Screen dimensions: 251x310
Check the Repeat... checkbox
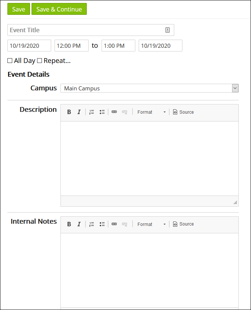coord(40,61)
